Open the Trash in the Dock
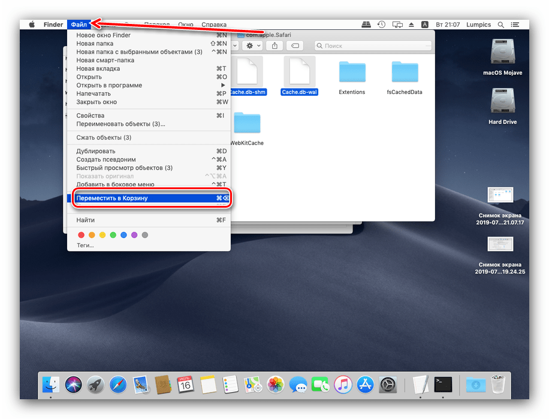Viewport: 549px width, 419px height. pyautogui.click(x=497, y=385)
